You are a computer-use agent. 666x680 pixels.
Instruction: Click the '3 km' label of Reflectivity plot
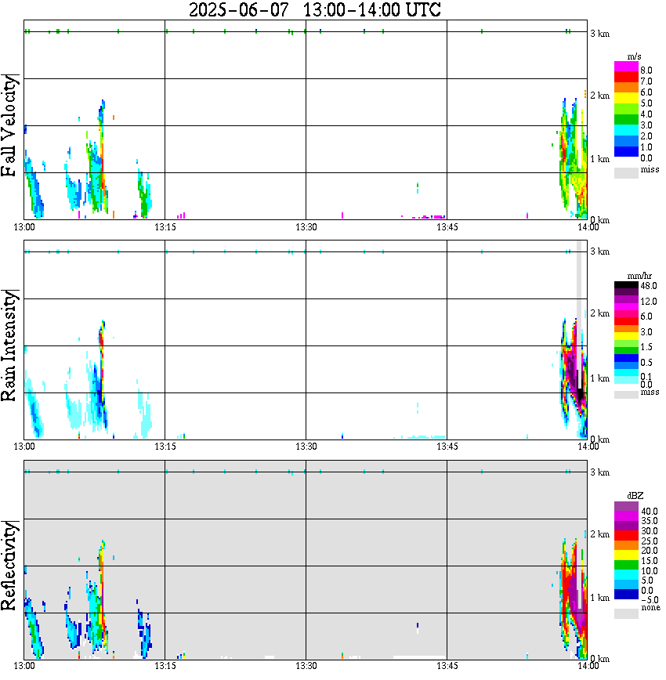[x=599, y=472]
